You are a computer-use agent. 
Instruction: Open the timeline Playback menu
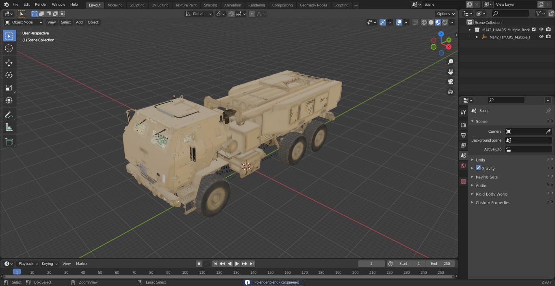point(28,264)
